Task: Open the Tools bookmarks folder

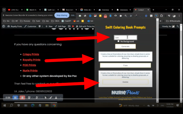Action: click(x=36, y=21)
